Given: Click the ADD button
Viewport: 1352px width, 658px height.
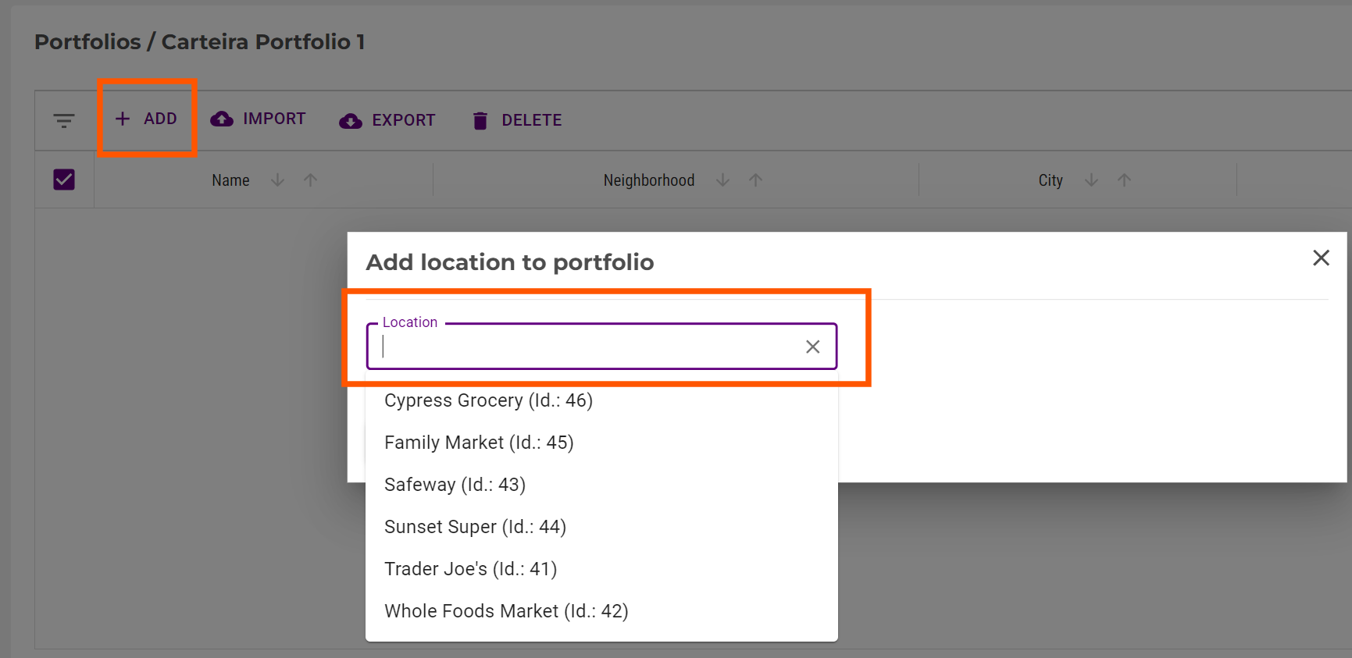Looking at the screenshot, I should coord(147,119).
